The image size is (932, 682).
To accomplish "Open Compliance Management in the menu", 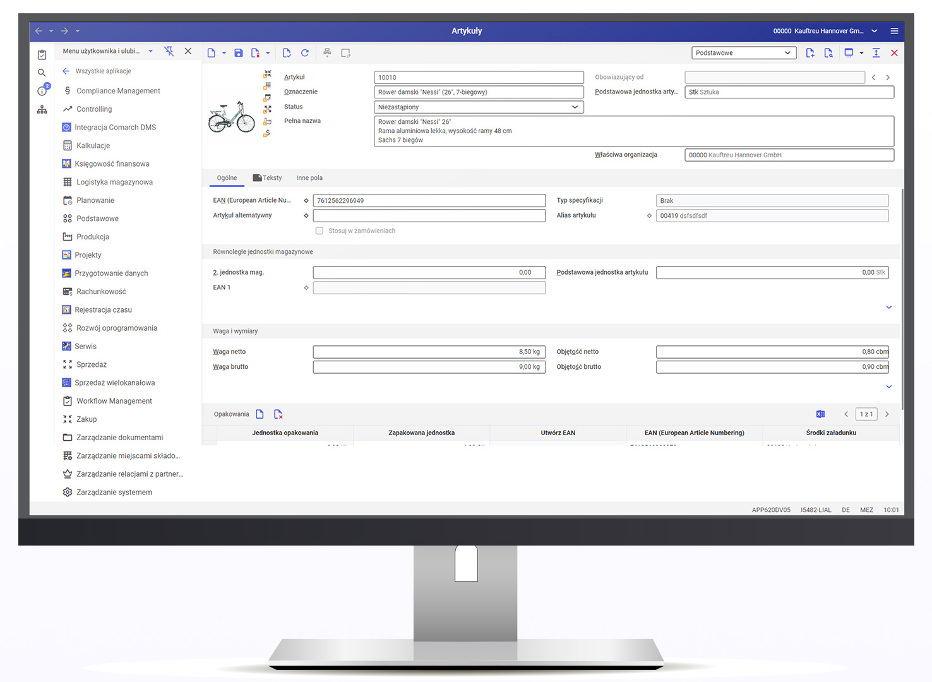I will (x=118, y=91).
